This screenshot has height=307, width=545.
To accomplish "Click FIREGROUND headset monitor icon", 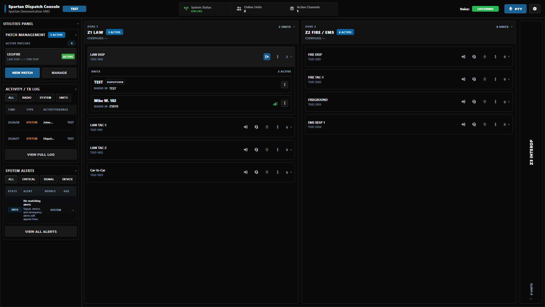I will [474, 102].
